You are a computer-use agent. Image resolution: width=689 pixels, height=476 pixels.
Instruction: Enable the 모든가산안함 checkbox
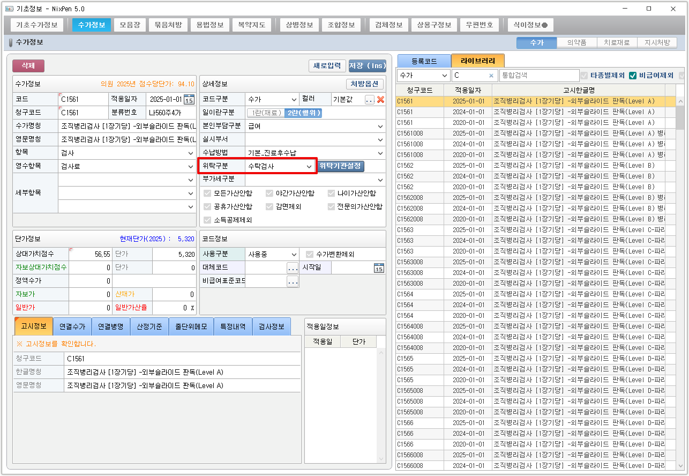click(208, 193)
